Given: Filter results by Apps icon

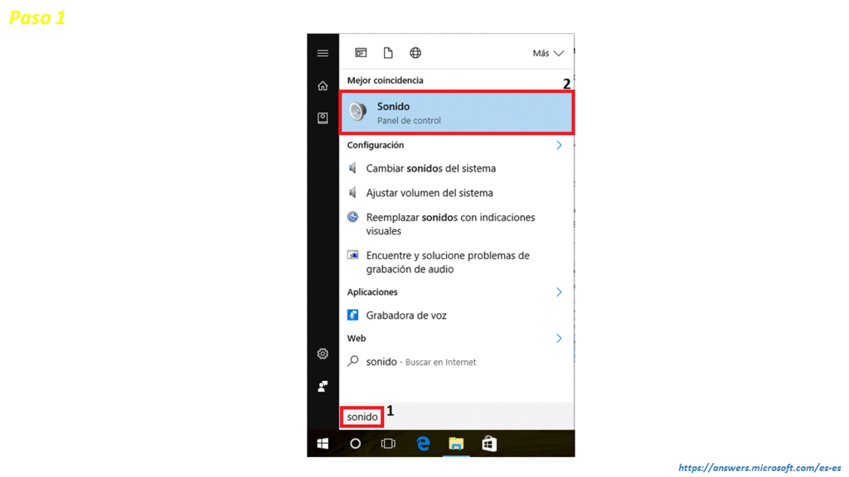Looking at the screenshot, I should coord(361,52).
